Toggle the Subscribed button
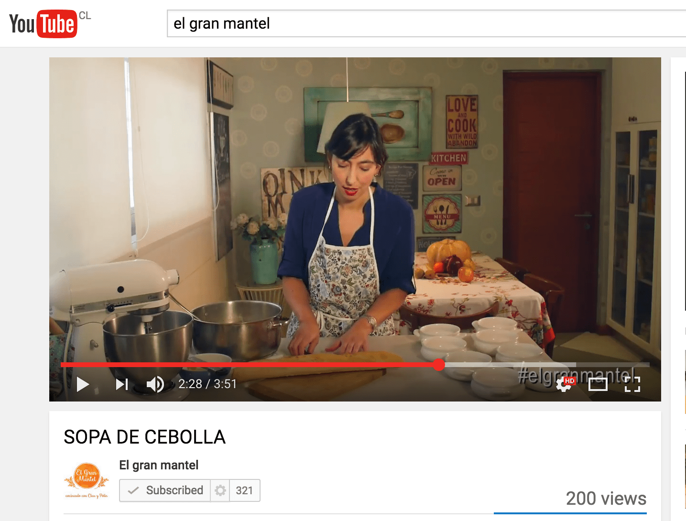This screenshot has height=521, width=686. tap(165, 490)
